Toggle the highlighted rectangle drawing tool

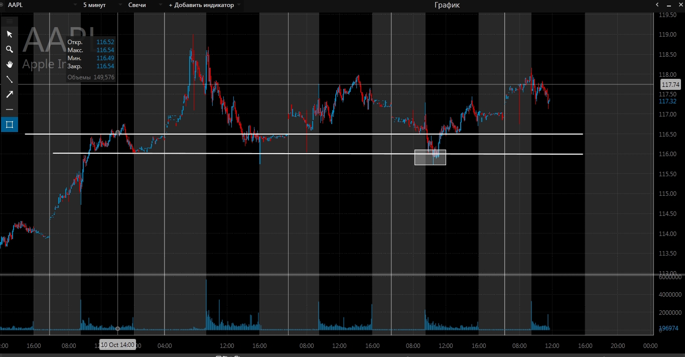[x=9, y=125]
